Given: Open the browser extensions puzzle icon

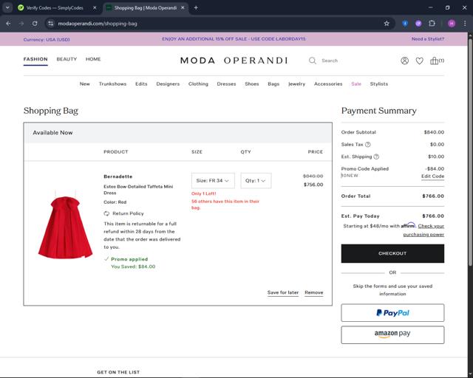Looking at the screenshot, I should pos(432,24).
